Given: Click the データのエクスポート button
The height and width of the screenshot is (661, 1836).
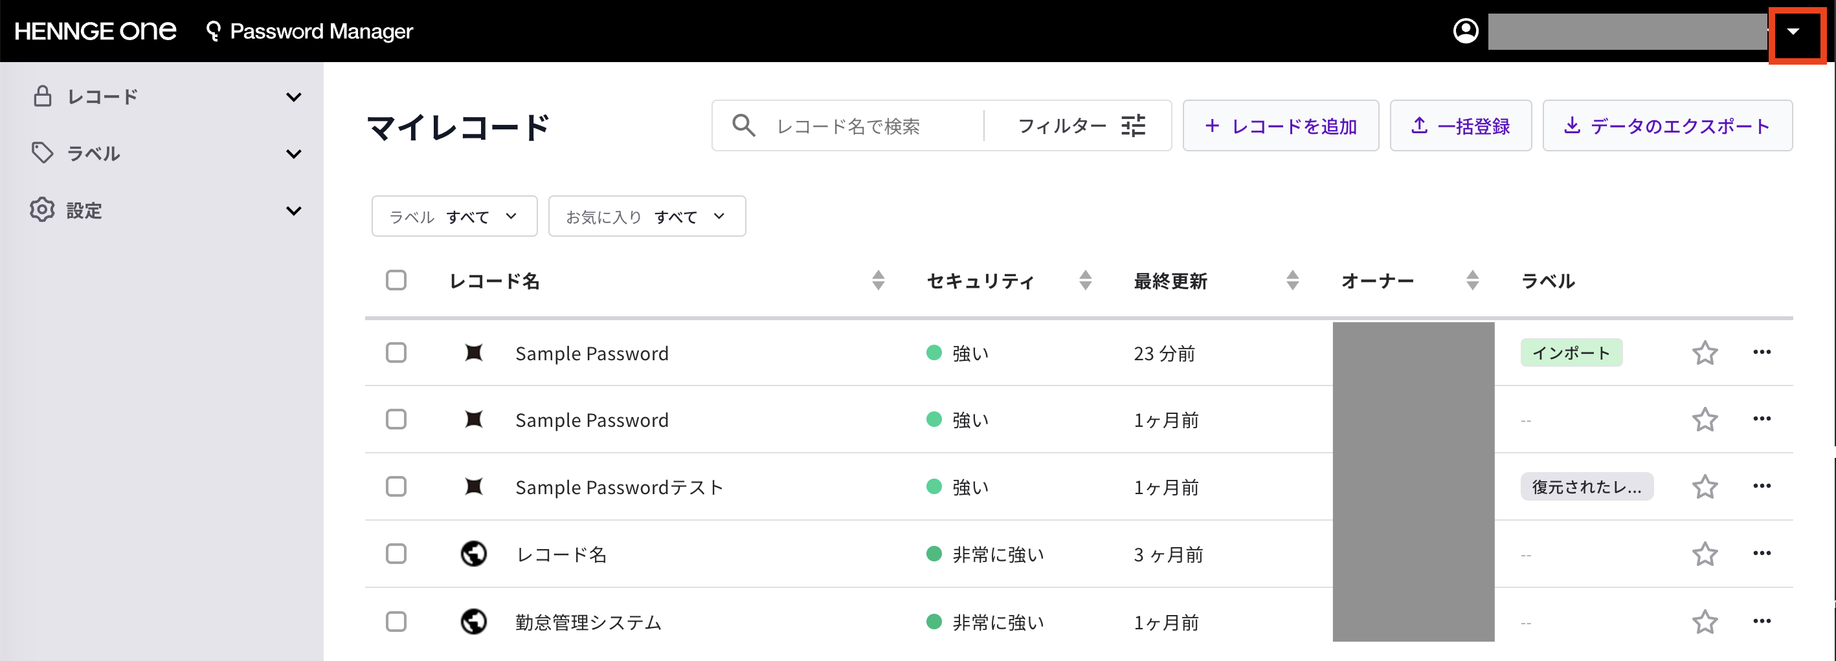Looking at the screenshot, I should coord(1667,125).
